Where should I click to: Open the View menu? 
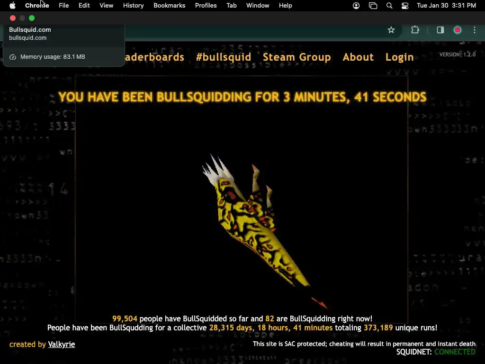click(x=106, y=6)
